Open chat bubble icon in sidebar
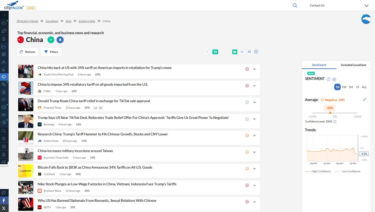The image size is (375, 212). point(4,193)
